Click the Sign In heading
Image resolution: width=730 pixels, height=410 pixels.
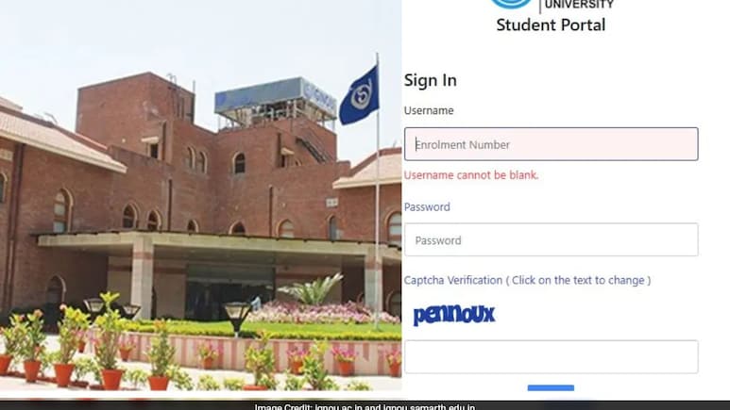pyautogui.click(x=431, y=80)
